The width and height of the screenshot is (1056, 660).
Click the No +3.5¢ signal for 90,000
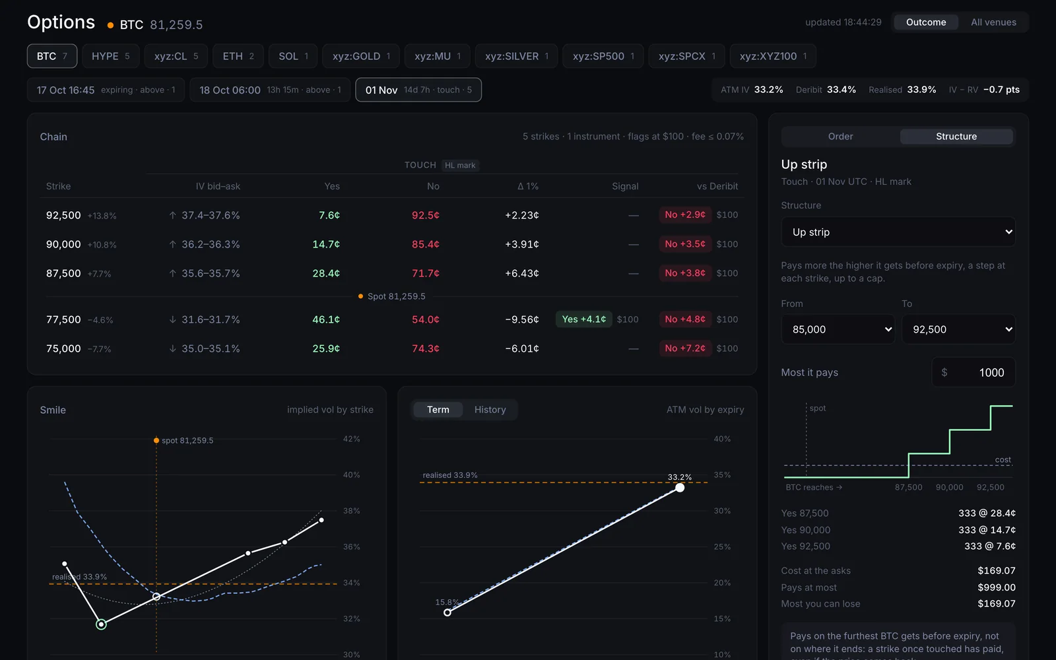pos(685,244)
